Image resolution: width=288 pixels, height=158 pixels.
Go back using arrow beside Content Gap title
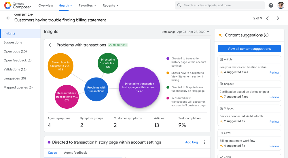click(8, 18)
